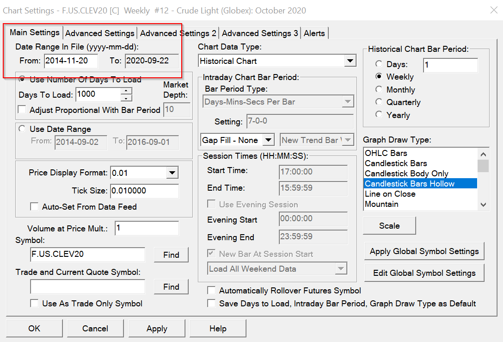
Task: Open the Advanced Settings 2 tab
Action: pos(178,33)
